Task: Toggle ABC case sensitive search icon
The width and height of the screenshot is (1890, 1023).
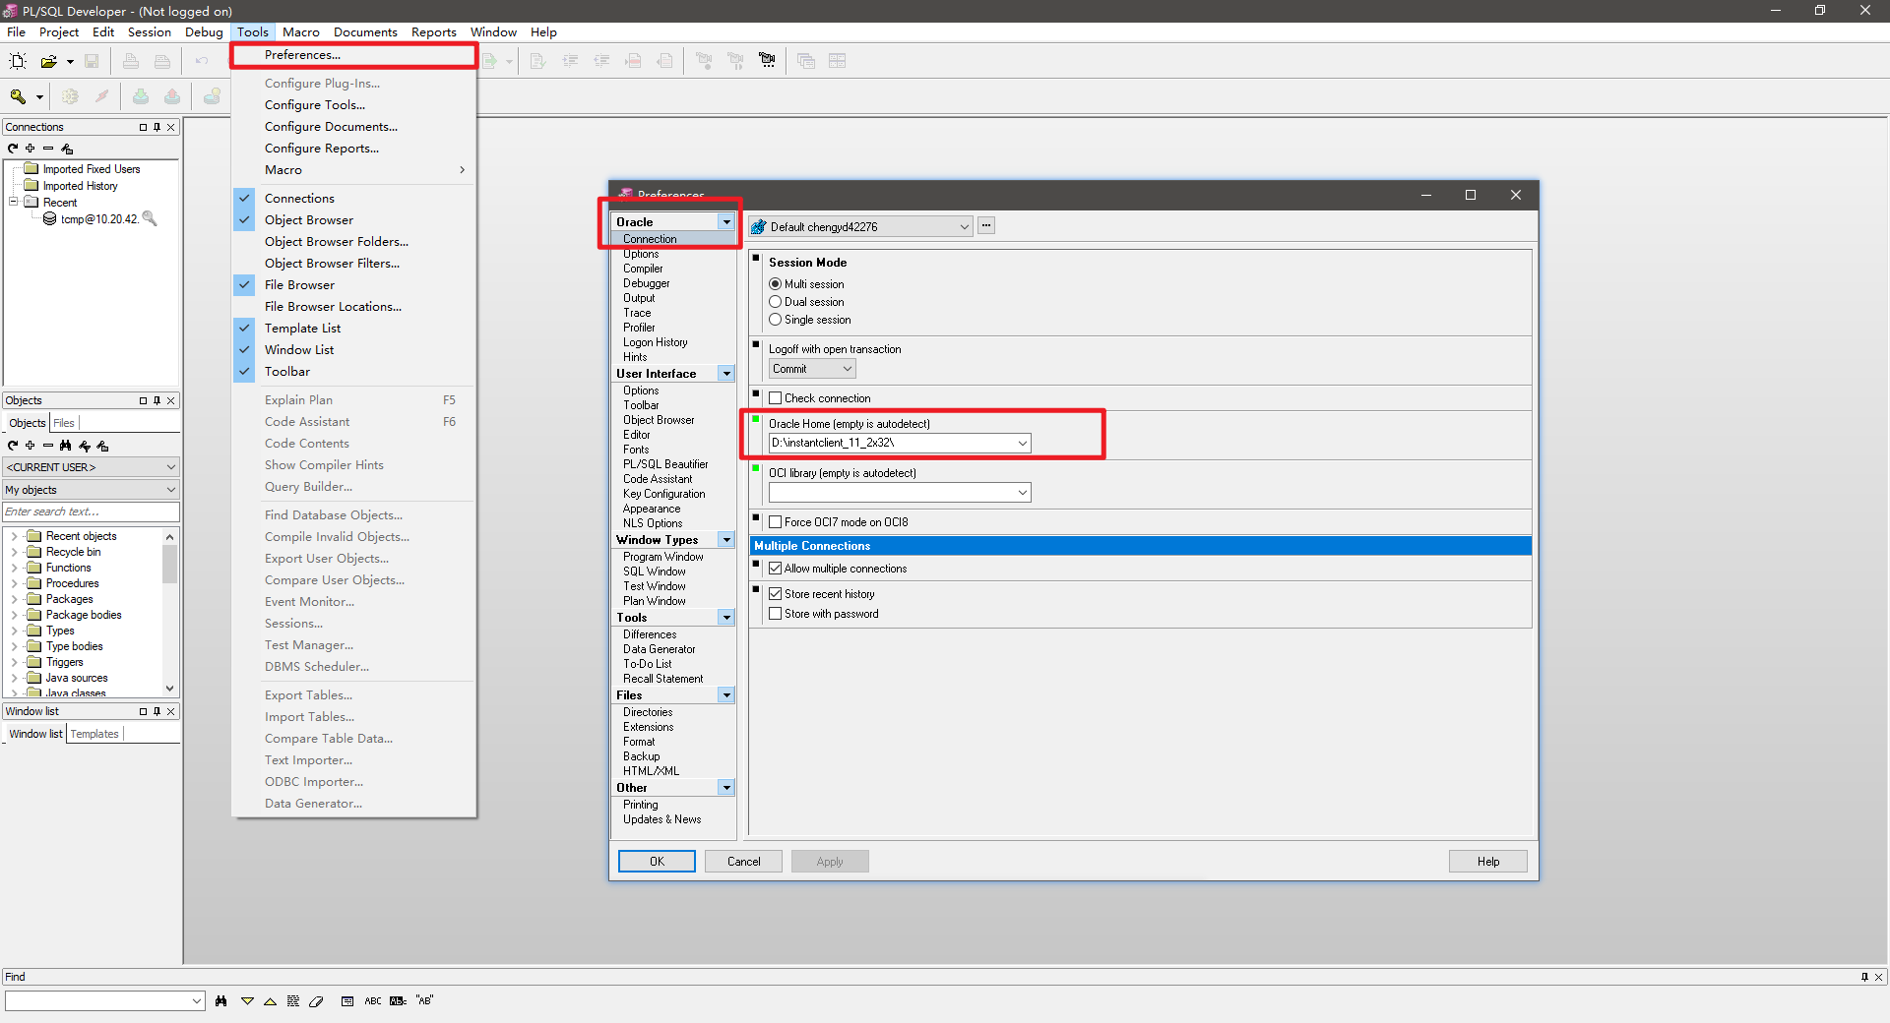Action: [373, 1001]
